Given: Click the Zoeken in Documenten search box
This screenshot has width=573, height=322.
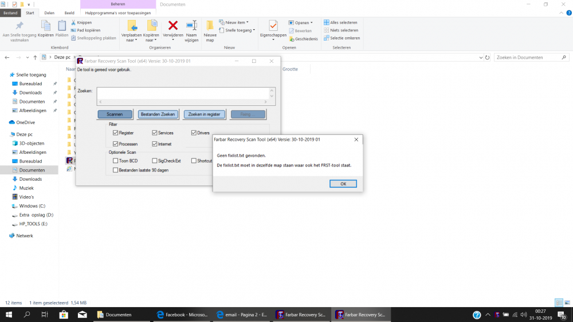Looking at the screenshot, I should point(532,57).
